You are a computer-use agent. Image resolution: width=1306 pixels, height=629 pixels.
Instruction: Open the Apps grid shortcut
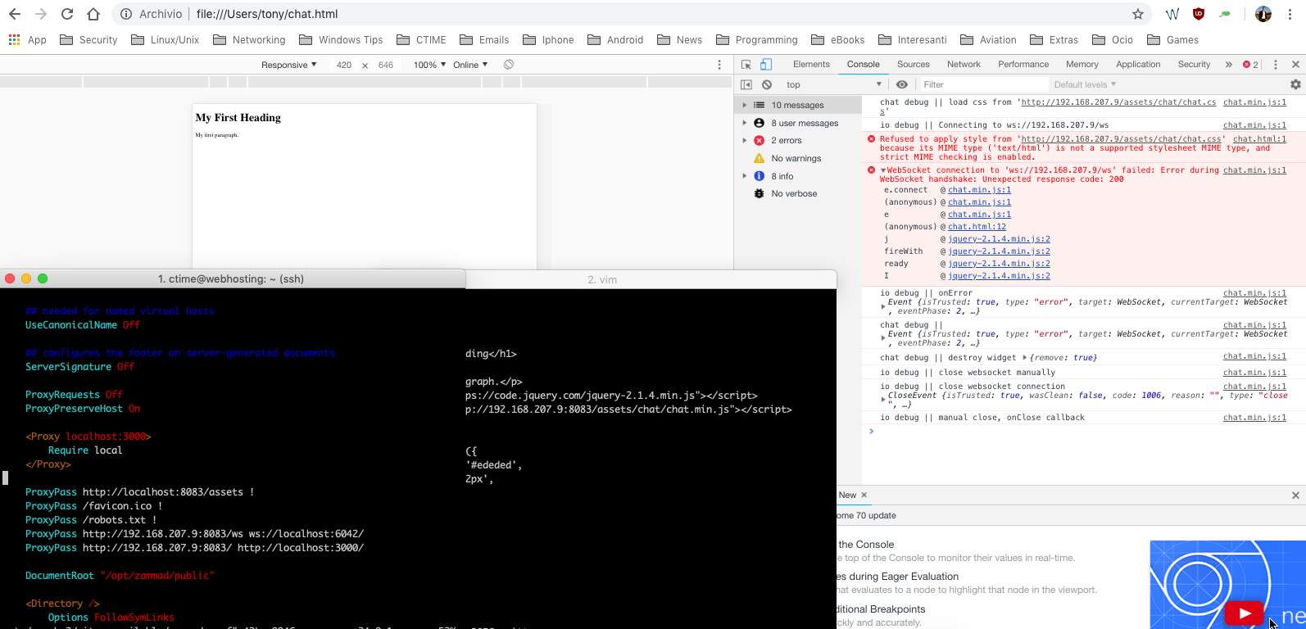point(27,39)
